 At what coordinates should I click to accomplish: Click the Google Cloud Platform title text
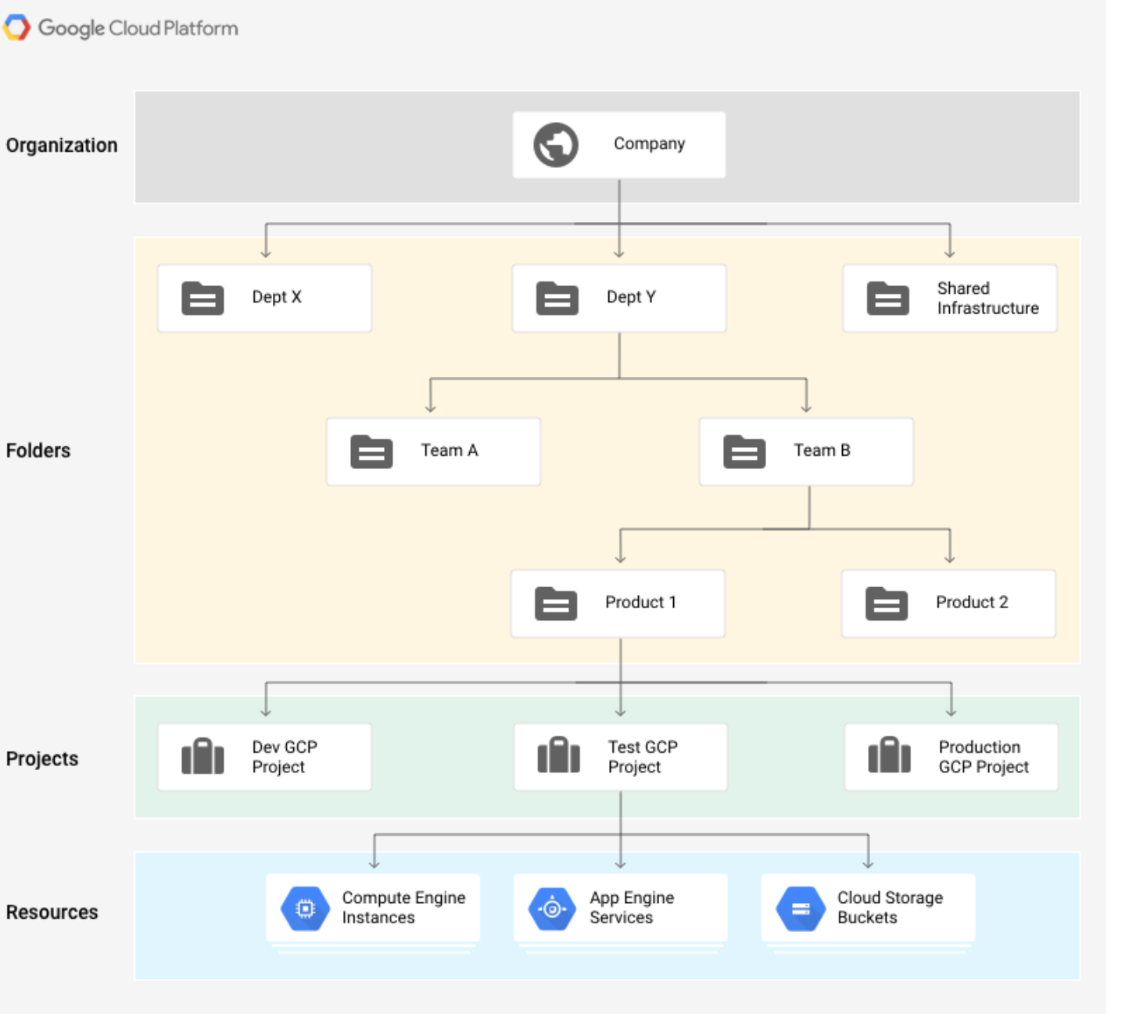pos(138,28)
